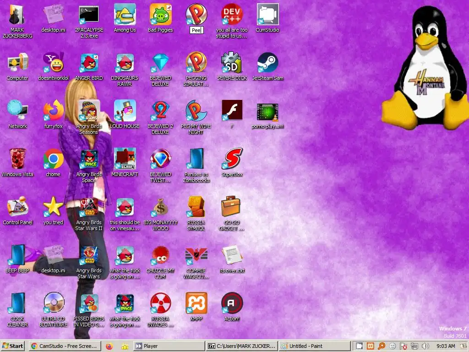Click the magnifier tray icon

382,346
